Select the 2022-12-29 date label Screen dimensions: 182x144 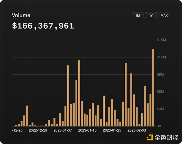click(38, 130)
